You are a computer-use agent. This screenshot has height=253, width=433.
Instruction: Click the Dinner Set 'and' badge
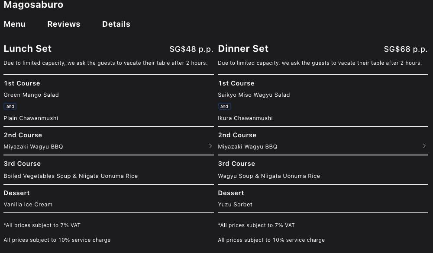(x=224, y=106)
